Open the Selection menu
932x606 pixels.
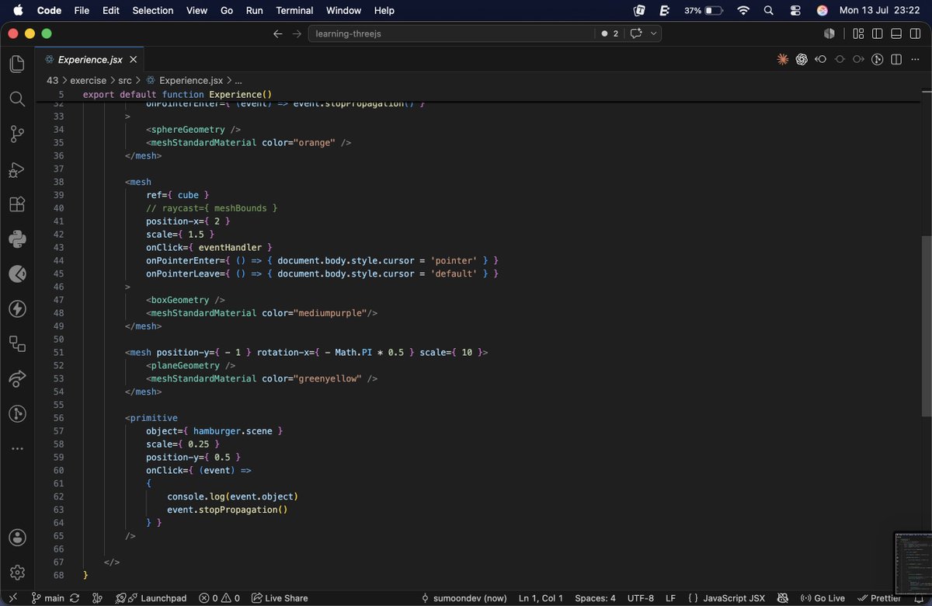(x=153, y=10)
